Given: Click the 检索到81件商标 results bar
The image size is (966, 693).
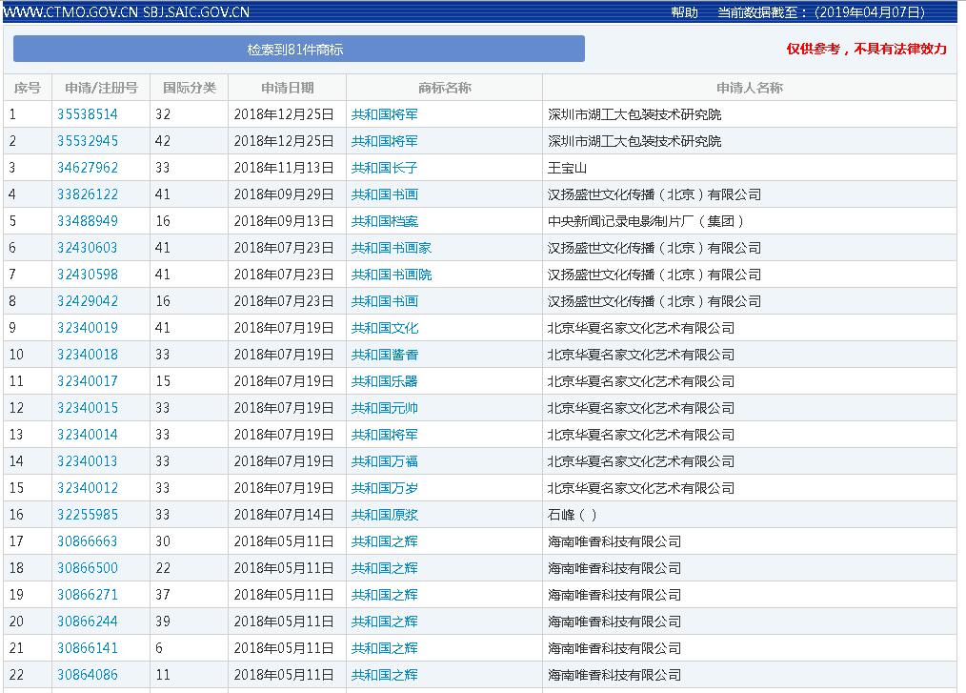Looking at the screenshot, I should (x=298, y=50).
